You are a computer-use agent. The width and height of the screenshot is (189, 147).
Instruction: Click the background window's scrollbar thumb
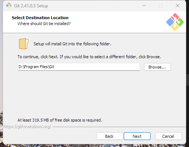click(x=188, y=80)
